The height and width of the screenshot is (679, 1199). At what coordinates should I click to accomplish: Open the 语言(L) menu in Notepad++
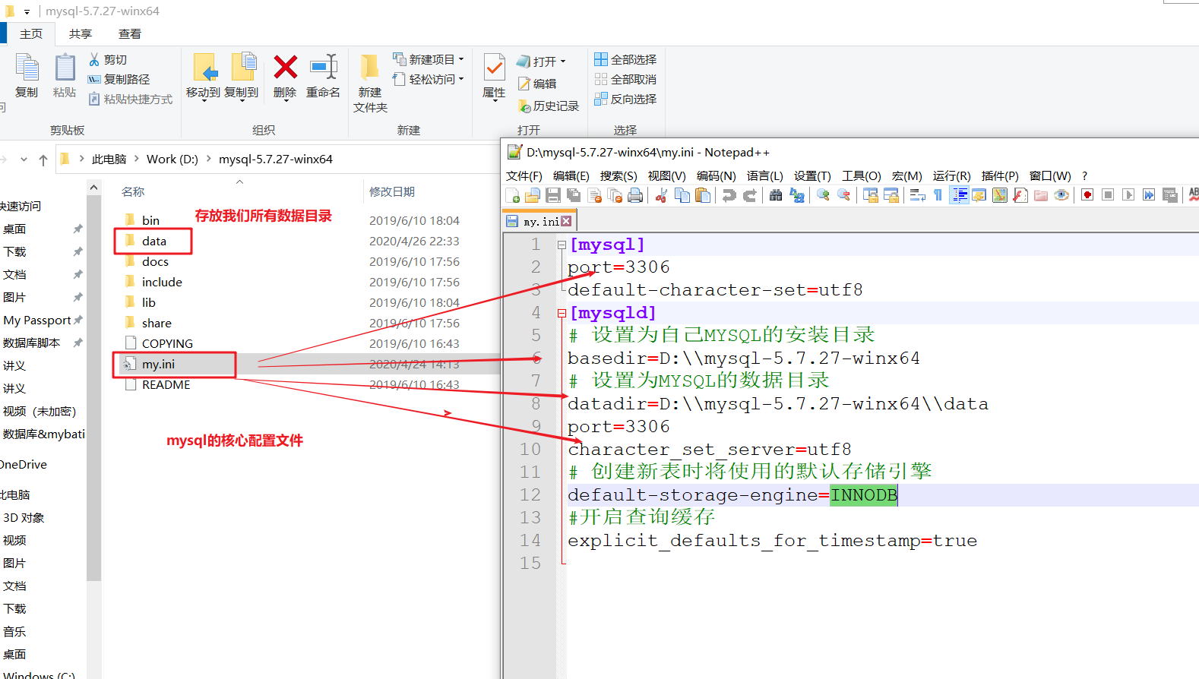pos(765,175)
